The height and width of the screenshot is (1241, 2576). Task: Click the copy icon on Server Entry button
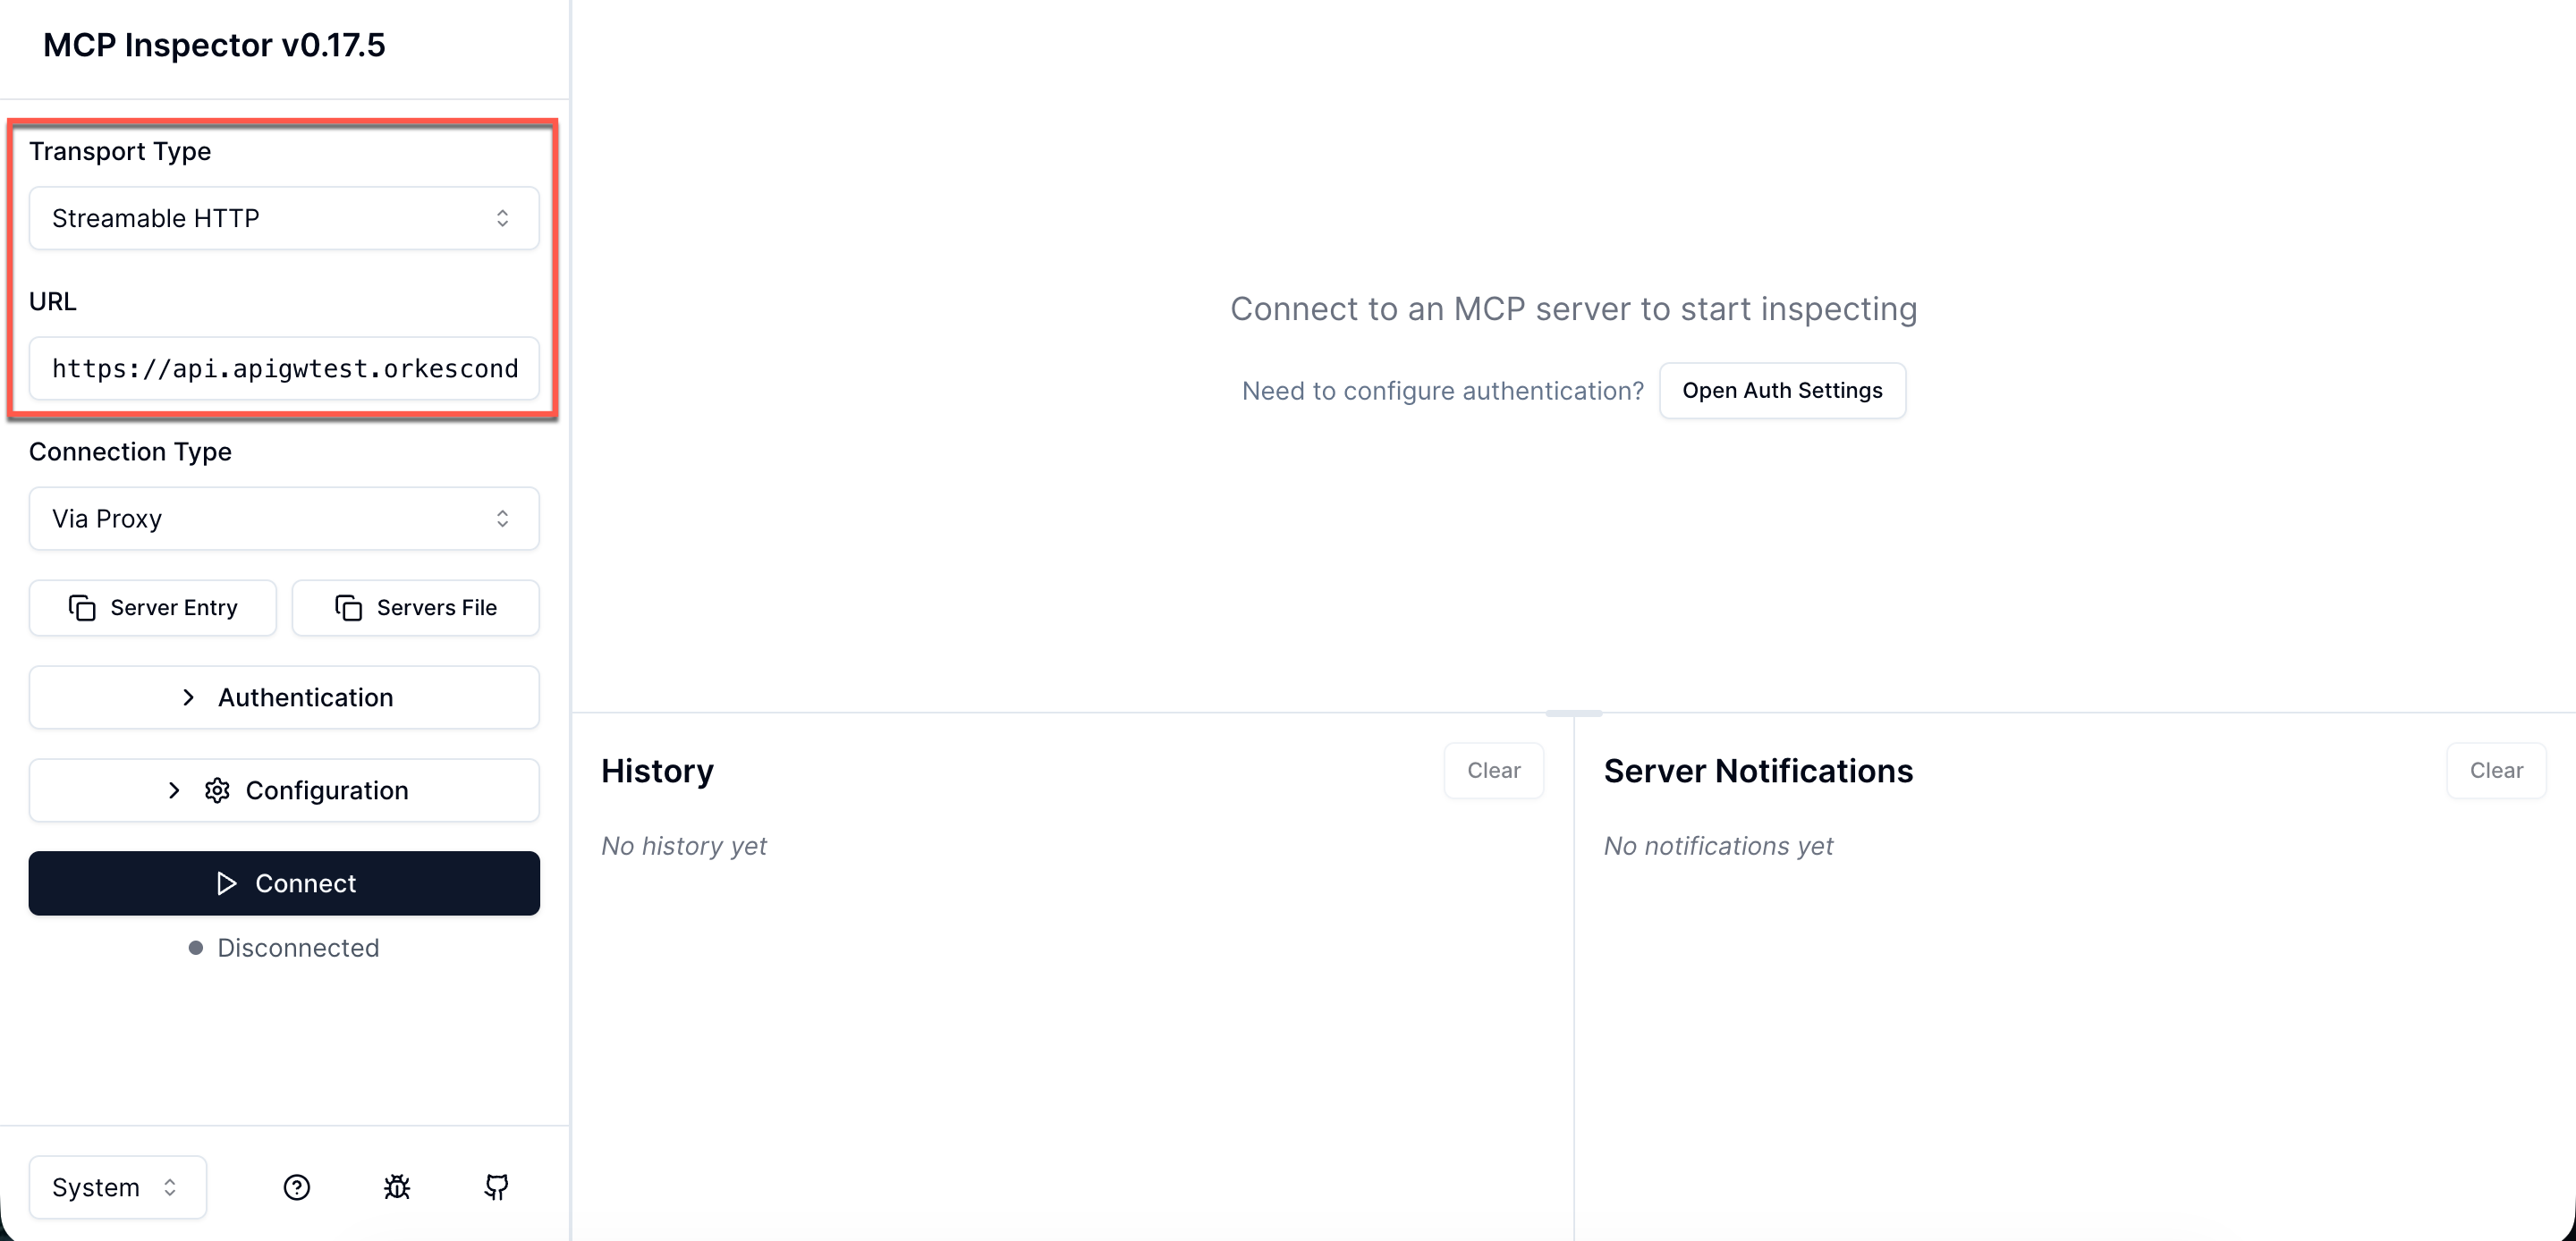click(81, 607)
